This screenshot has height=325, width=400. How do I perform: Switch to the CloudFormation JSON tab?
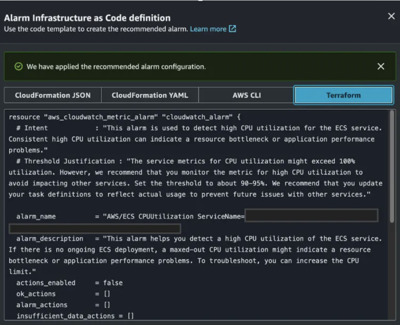tap(53, 95)
